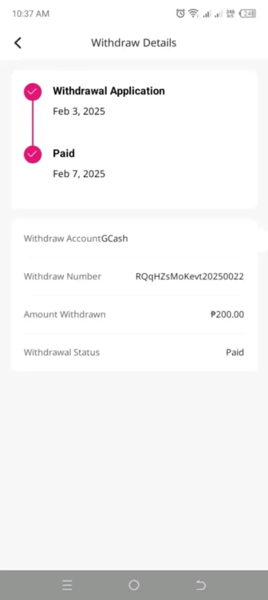The width and height of the screenshot is (268, 600).
Task: Open Android recent apps menu icon
Action: coord(67,585)
